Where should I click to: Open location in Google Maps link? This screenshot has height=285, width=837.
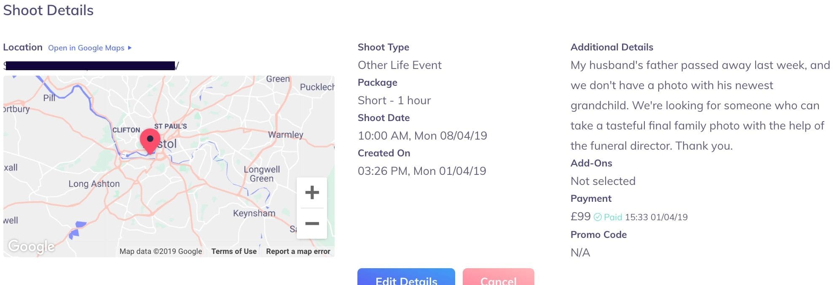[86, 48]
